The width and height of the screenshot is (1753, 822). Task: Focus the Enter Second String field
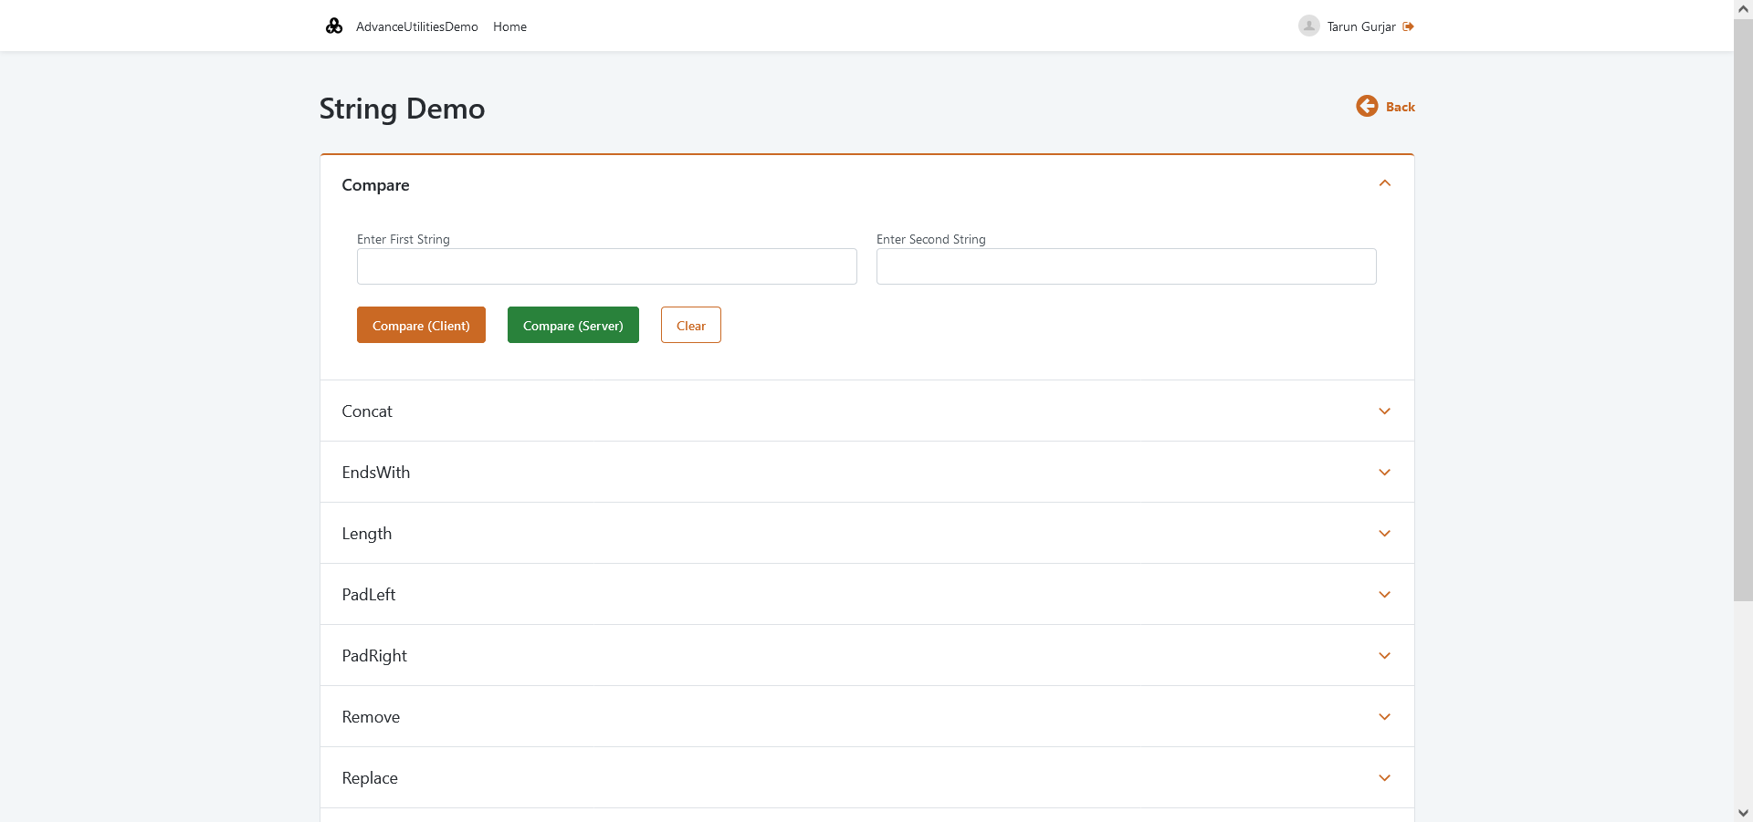1126,266
